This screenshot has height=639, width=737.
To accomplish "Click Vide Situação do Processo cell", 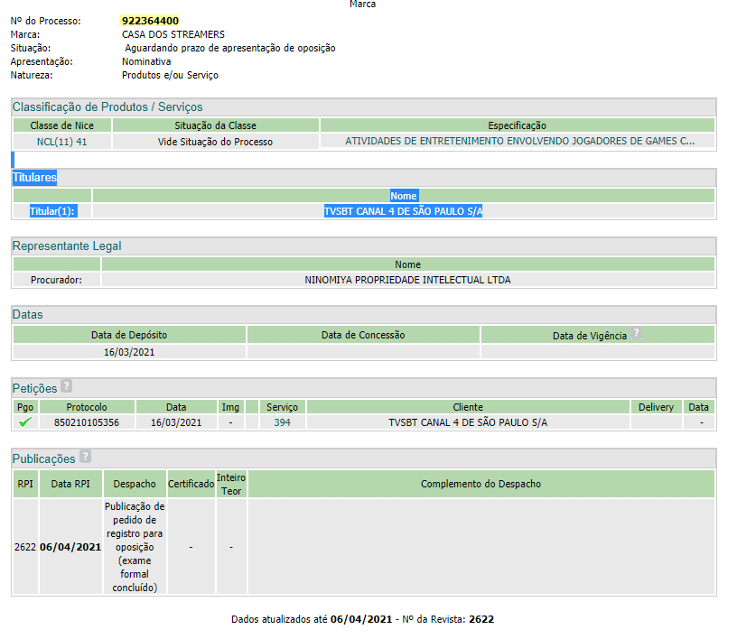I will 215,142.
